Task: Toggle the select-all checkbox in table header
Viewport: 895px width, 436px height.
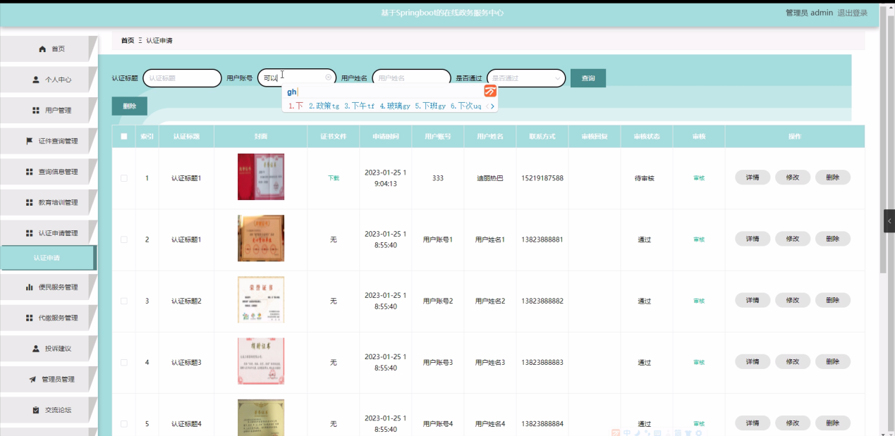Action: (124, 136)
